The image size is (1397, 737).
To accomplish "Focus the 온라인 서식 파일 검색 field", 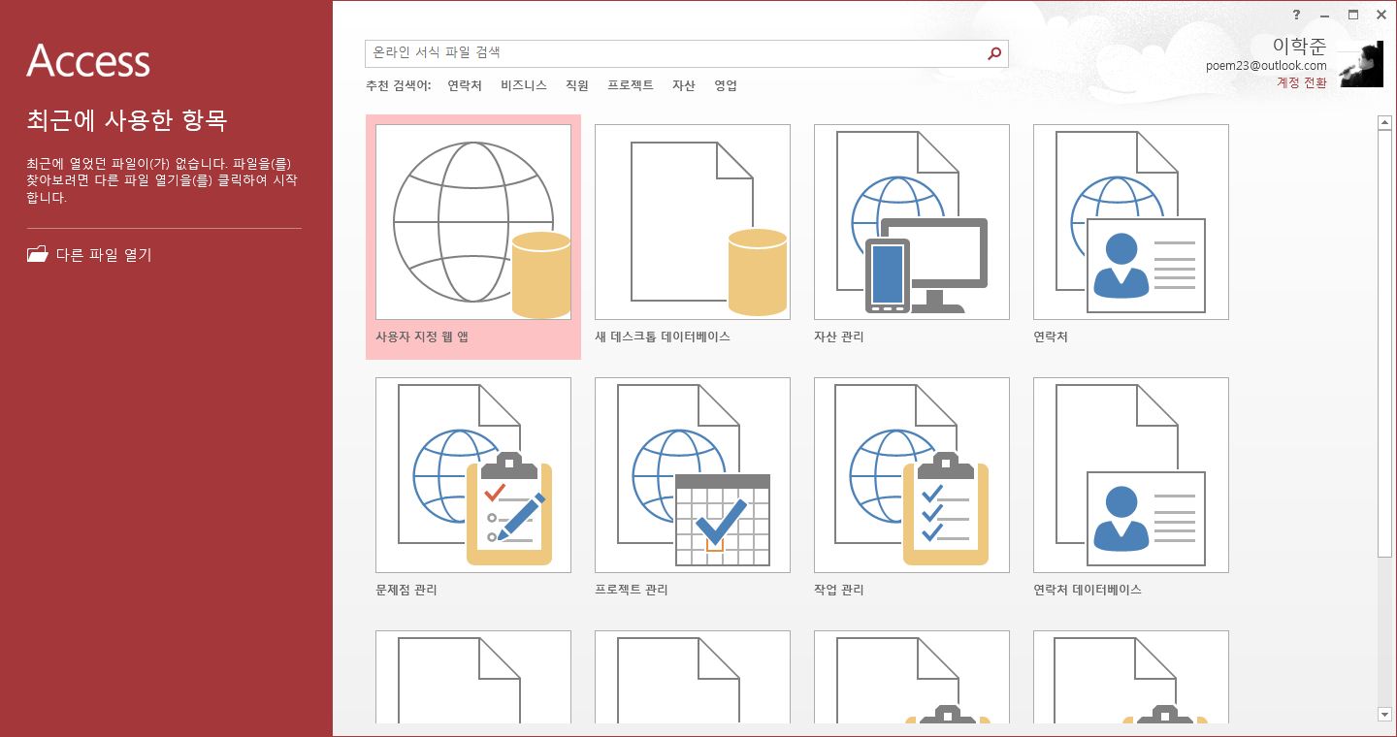I will coord(687,53).
